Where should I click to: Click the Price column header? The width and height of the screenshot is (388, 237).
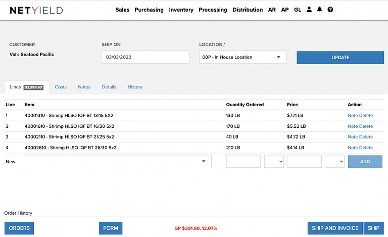[x=292, y=105]
